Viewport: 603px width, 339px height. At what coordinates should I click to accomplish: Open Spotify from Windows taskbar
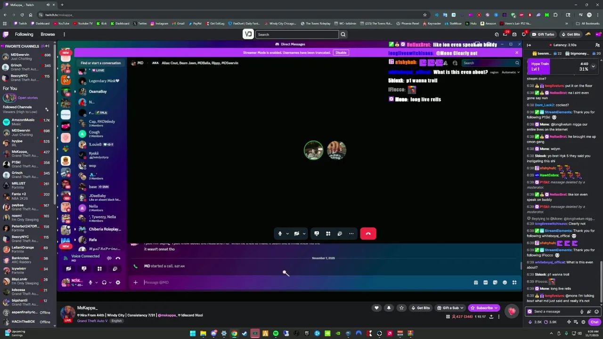coord(276,333)
